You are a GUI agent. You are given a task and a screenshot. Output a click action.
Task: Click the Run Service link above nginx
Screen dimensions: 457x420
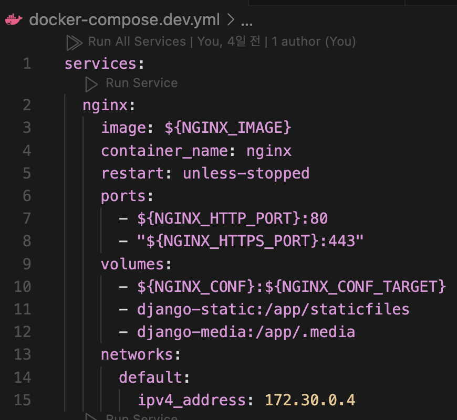click(x=142, y=83)
